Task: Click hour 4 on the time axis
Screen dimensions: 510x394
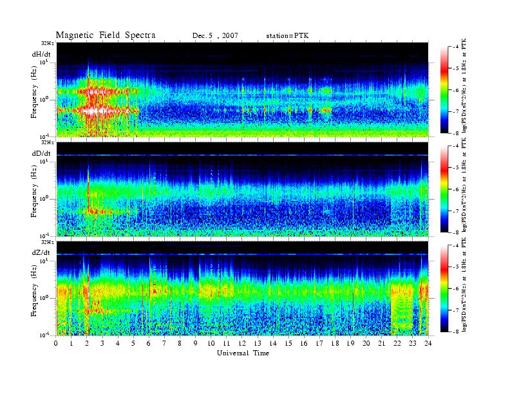Action: point(118,343)
